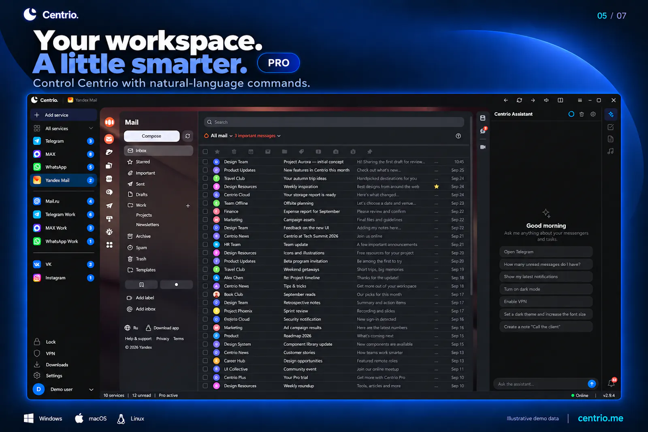The image size is (648, 432).
Task: Toggle star on Weekly inspiration email
Action: [436, 187]
